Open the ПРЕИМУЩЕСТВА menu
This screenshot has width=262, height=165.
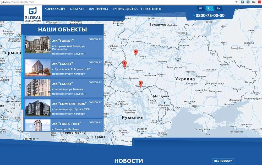pyautogui.click(x=124, y=9)
